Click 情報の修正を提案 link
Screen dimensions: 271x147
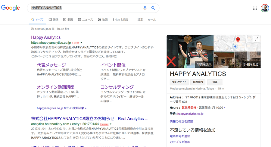pyautogui.click(x=181, y=121)
